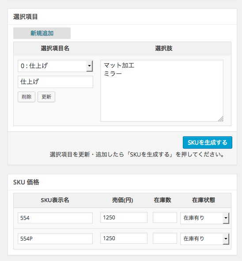Click the price field for SKU 554
The width and height of the screenshot is (242, 261).
coord(124,217)
